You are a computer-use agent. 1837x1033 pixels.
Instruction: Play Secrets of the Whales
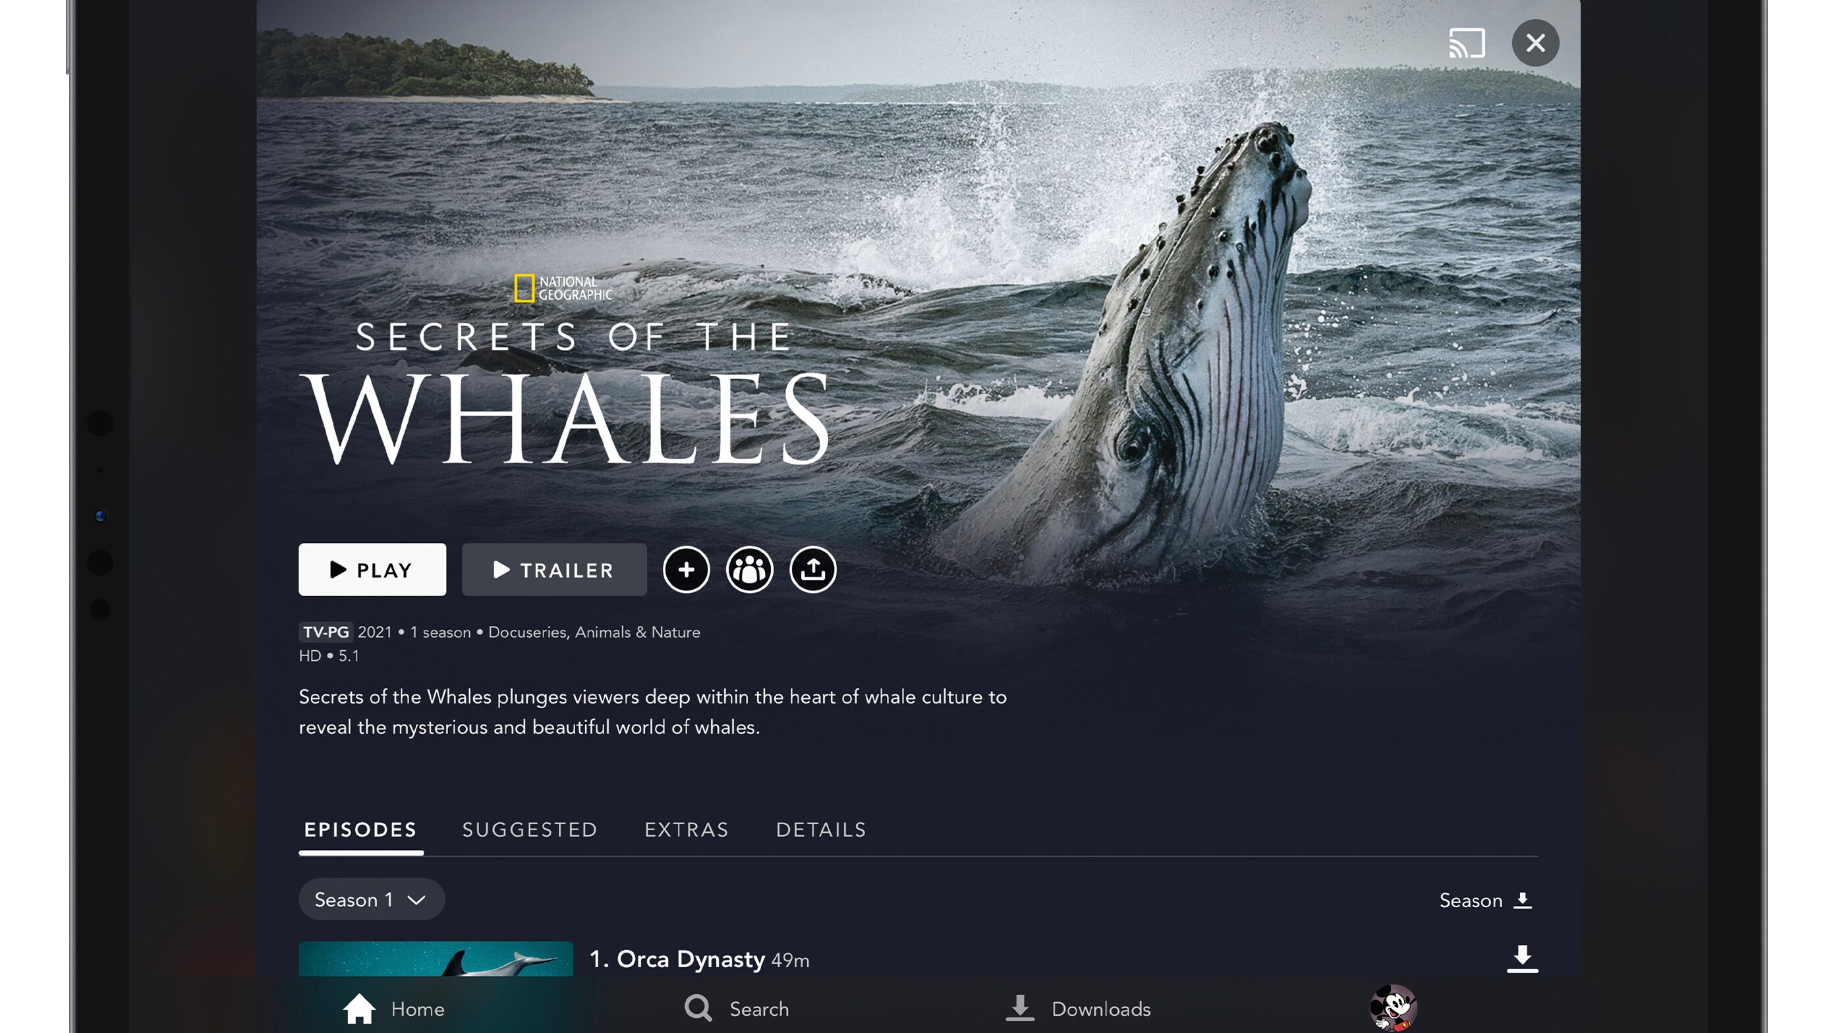point(372,570)
